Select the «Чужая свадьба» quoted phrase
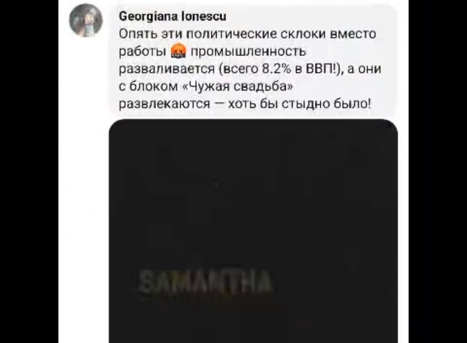Image resolution: width=467 pixels, height=343 pixels. pos(236,86)
